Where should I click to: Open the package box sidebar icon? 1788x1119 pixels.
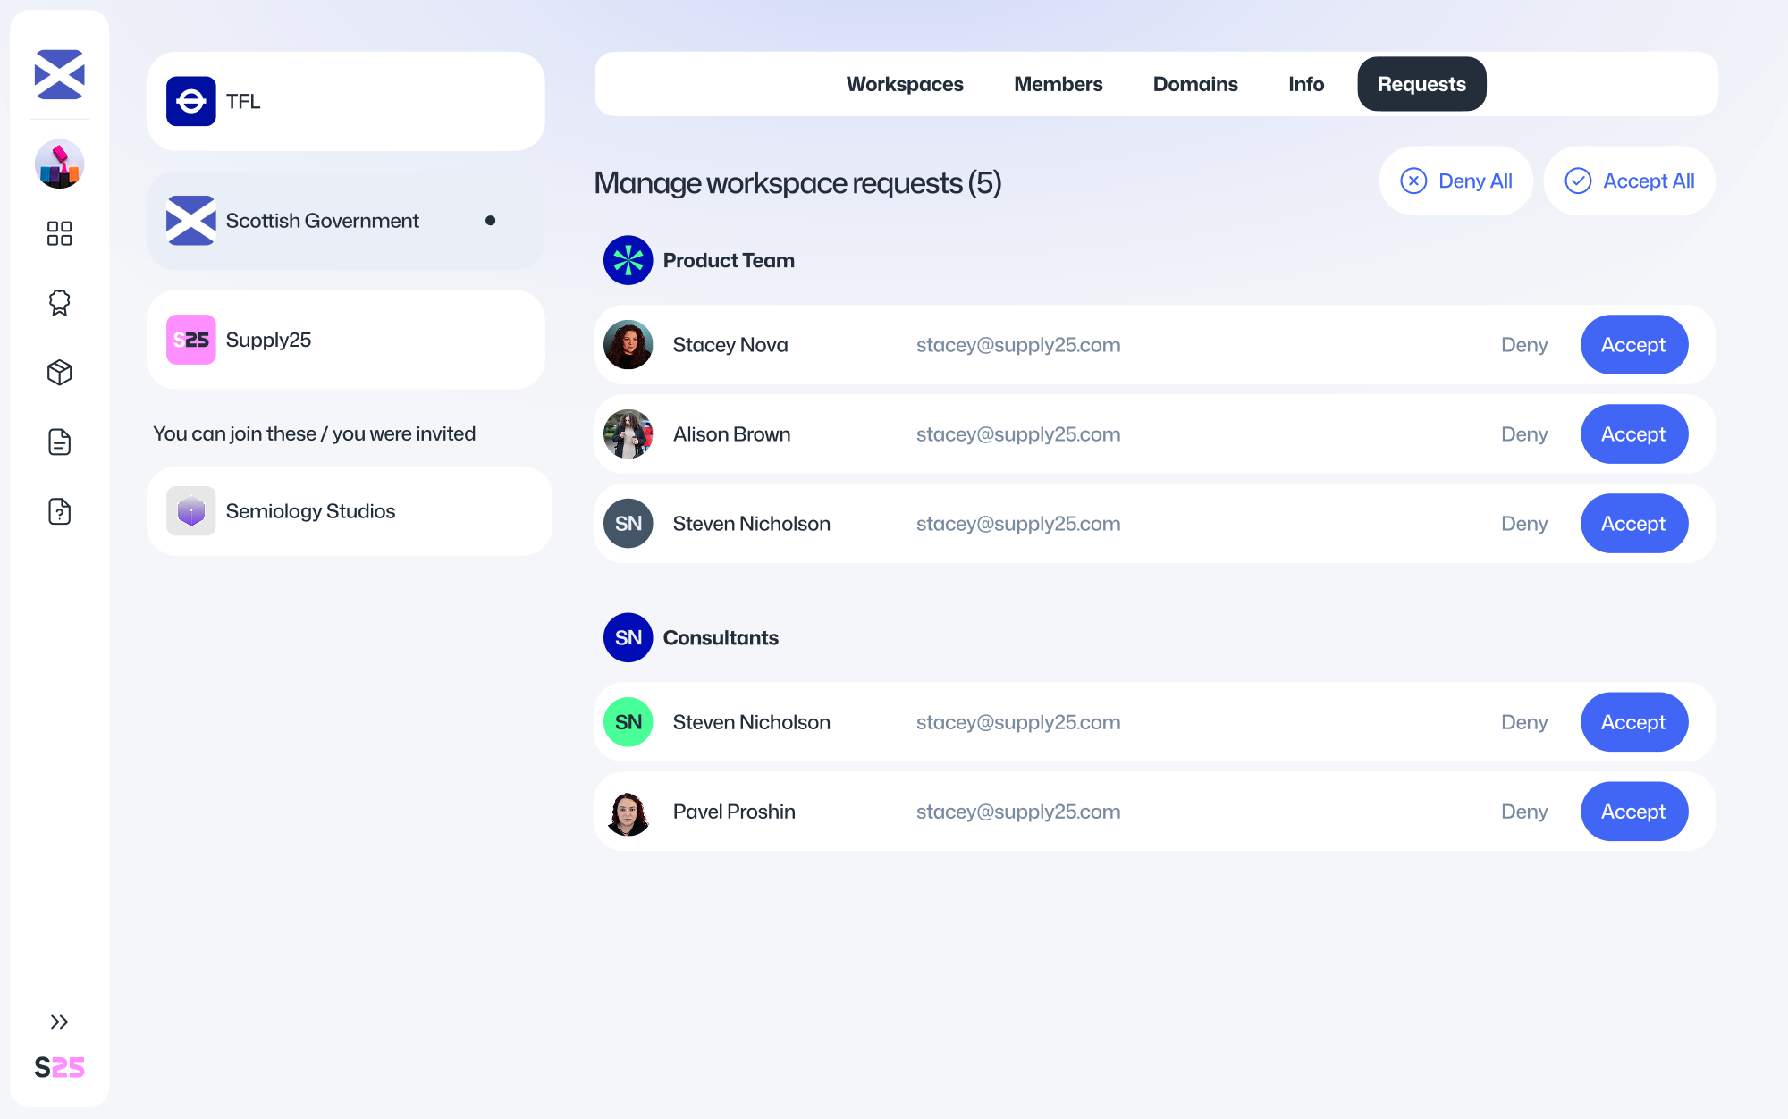[59, 373]
